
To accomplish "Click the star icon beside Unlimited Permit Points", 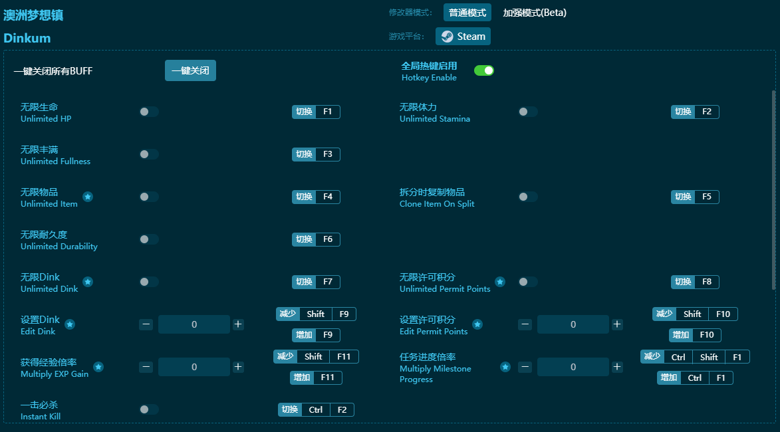I will coord(500,282).
